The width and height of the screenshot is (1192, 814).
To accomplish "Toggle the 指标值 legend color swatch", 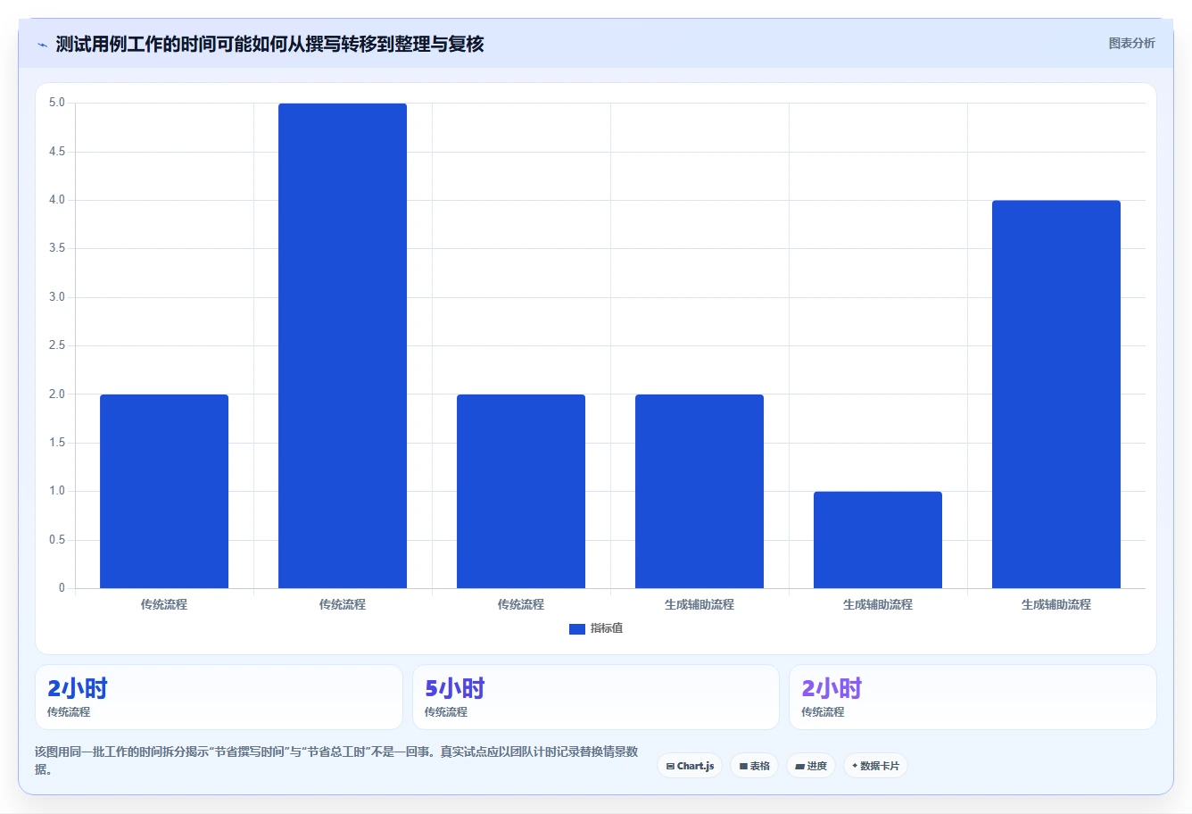I will [x=577, y=628].
